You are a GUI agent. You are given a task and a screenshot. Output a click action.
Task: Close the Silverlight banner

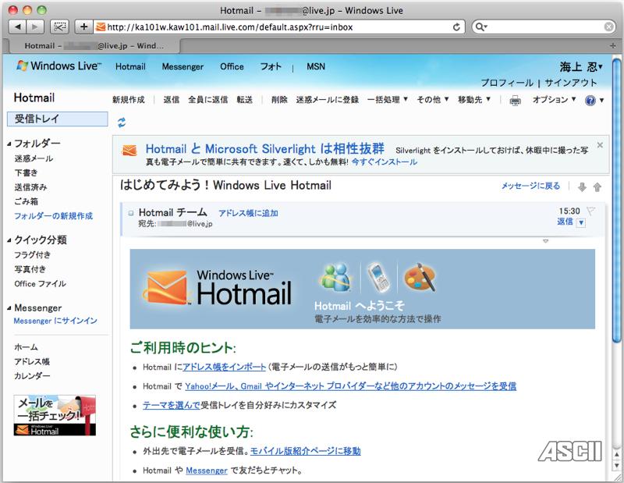coord(600,145)
